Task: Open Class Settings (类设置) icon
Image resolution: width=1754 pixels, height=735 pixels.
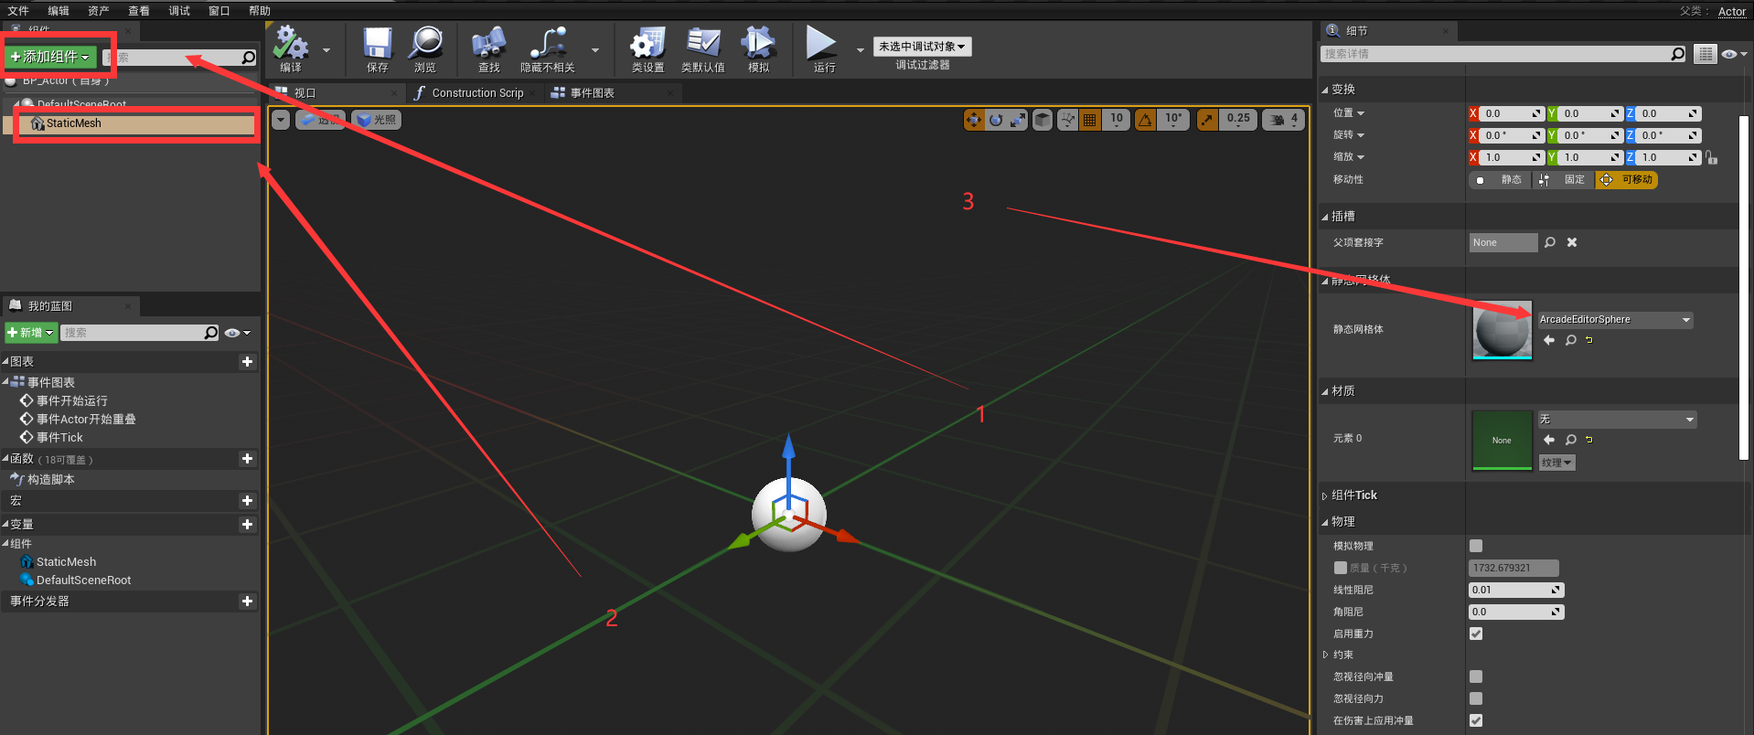Action: click(647, 45)
